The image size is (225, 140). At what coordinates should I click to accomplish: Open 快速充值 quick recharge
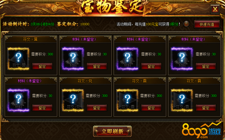(x=207, y=24)
